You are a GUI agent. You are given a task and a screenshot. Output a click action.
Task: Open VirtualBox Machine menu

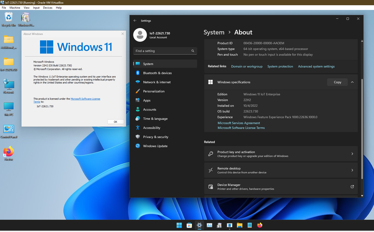[15, 8]
